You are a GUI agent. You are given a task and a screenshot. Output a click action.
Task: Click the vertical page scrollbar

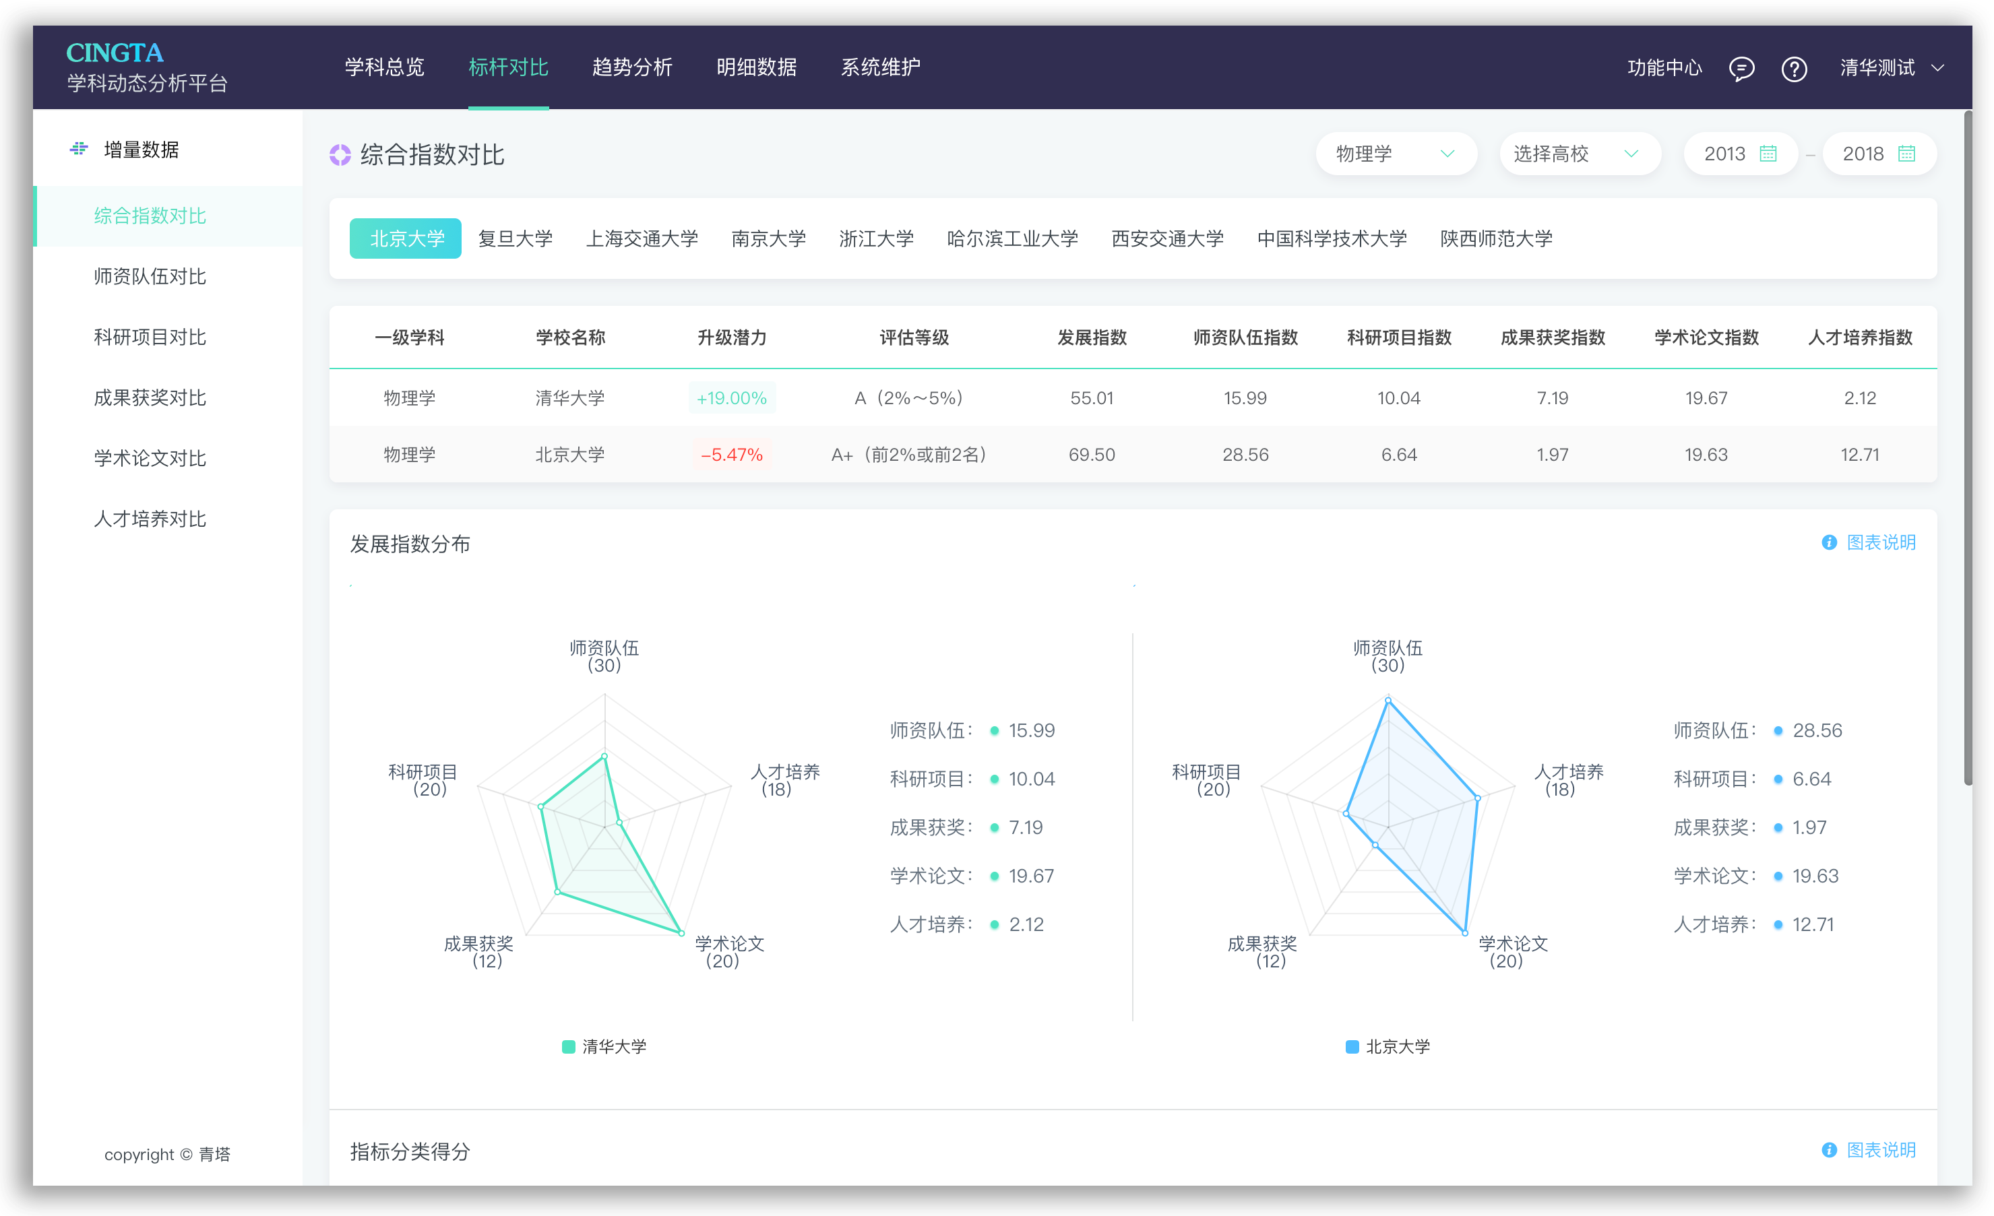tap(1968, 447)
